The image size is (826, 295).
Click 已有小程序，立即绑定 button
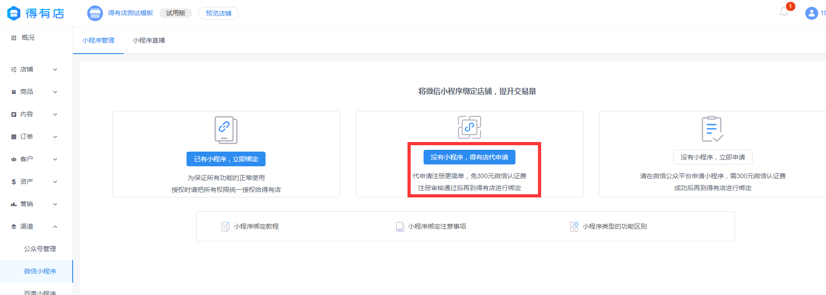226,159
